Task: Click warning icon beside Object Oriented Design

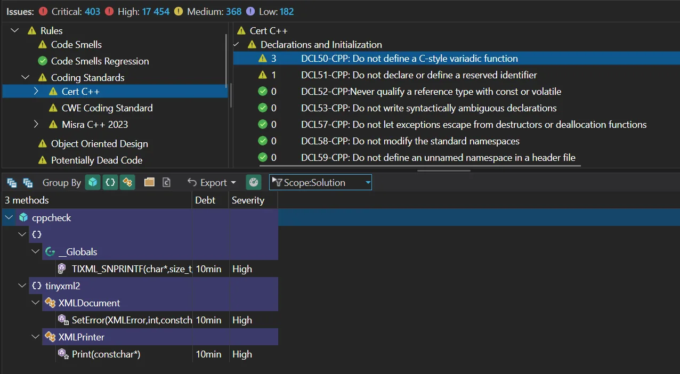Action: pos(43,144)
